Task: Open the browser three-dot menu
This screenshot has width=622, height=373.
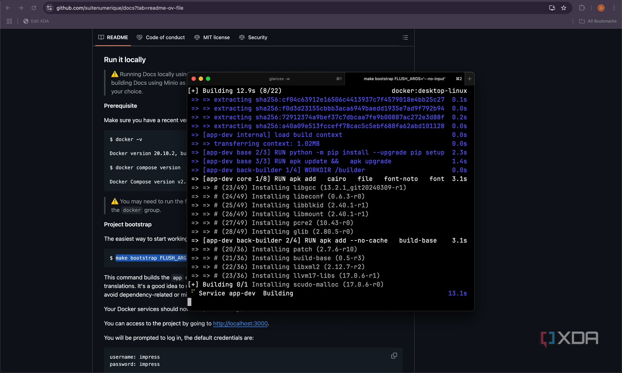Action: pyautogui.click(x=614, y=8)
